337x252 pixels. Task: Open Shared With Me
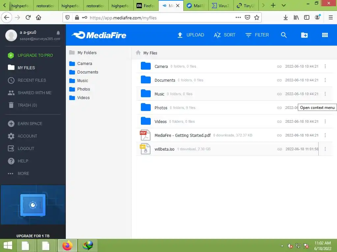[x=30, y=93]
